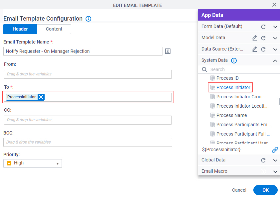This screenshot has height=197, width=280.
Task: Open the Priority dropdown showing High
Action: [33, 163]
